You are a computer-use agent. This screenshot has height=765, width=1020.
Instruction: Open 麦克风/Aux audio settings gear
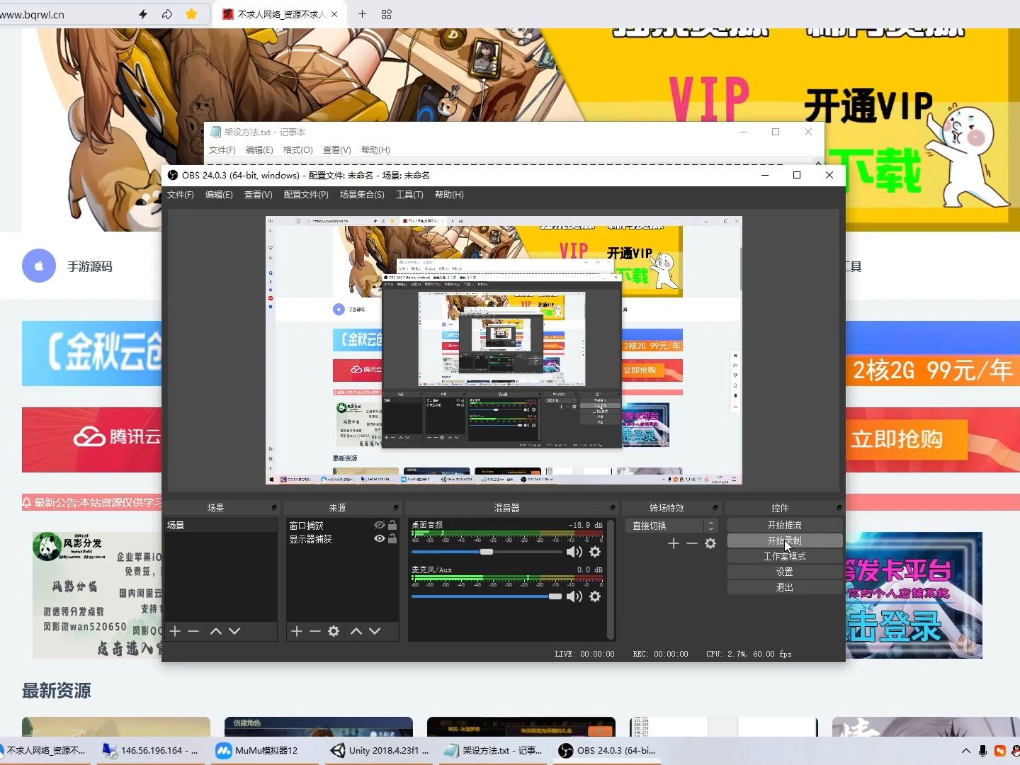595,596
